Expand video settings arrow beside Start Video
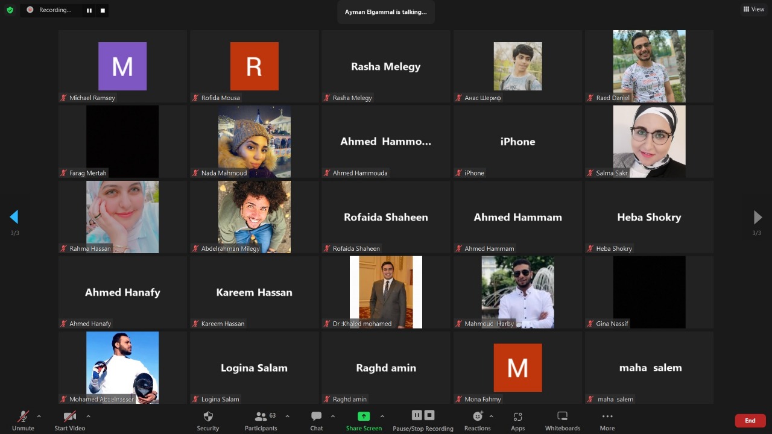 [88, 416]
